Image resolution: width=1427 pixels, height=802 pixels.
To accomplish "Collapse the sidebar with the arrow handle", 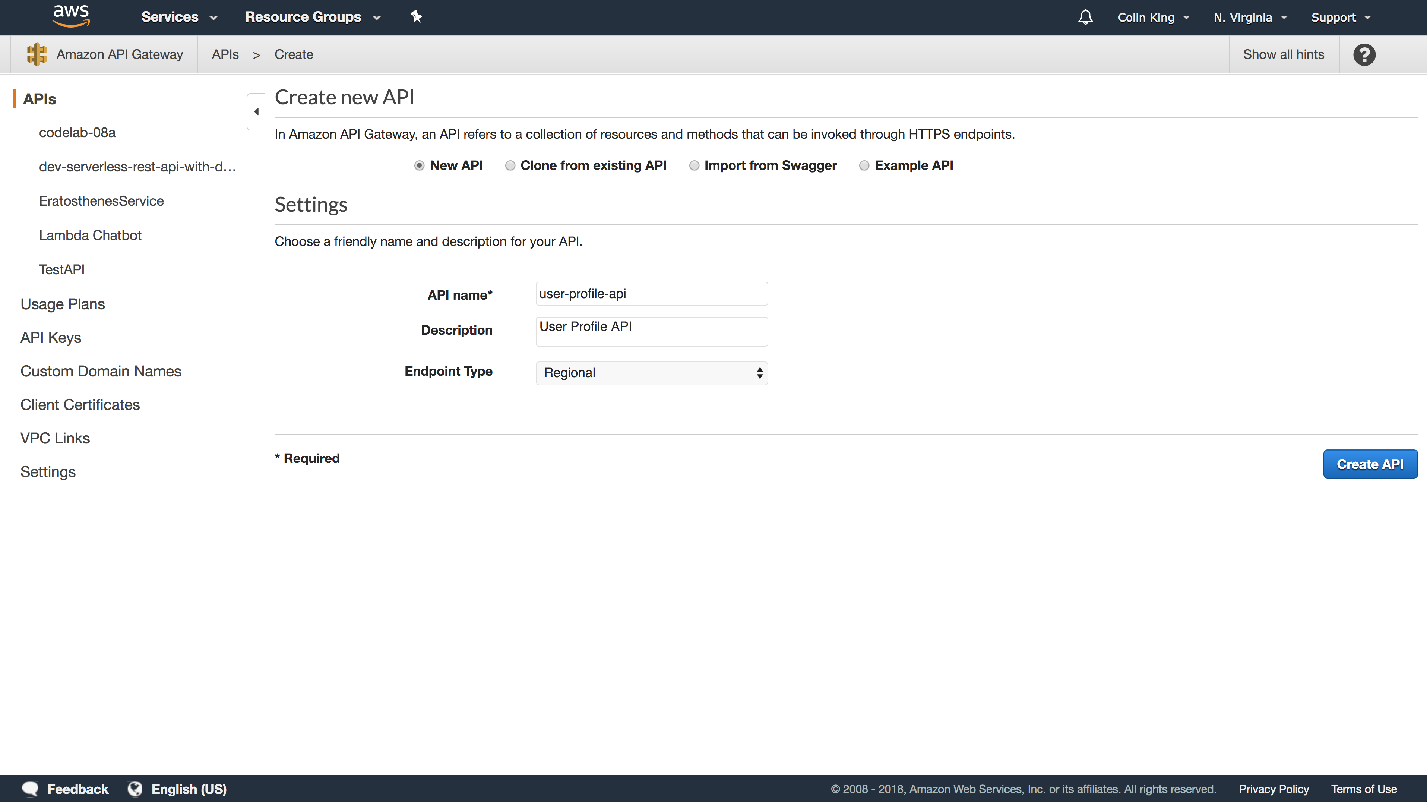I will (256, 111).
